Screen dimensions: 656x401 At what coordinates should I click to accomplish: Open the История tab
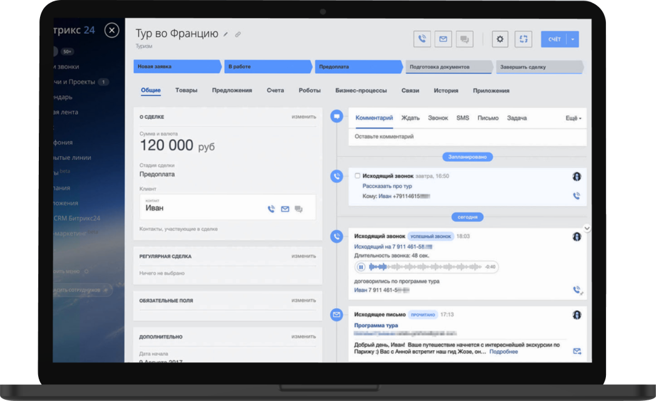click(446, 90)
